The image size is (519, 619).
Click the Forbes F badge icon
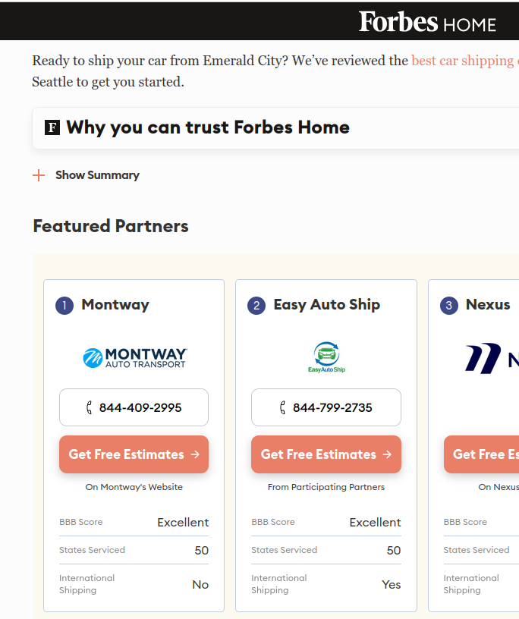[52, 127]
